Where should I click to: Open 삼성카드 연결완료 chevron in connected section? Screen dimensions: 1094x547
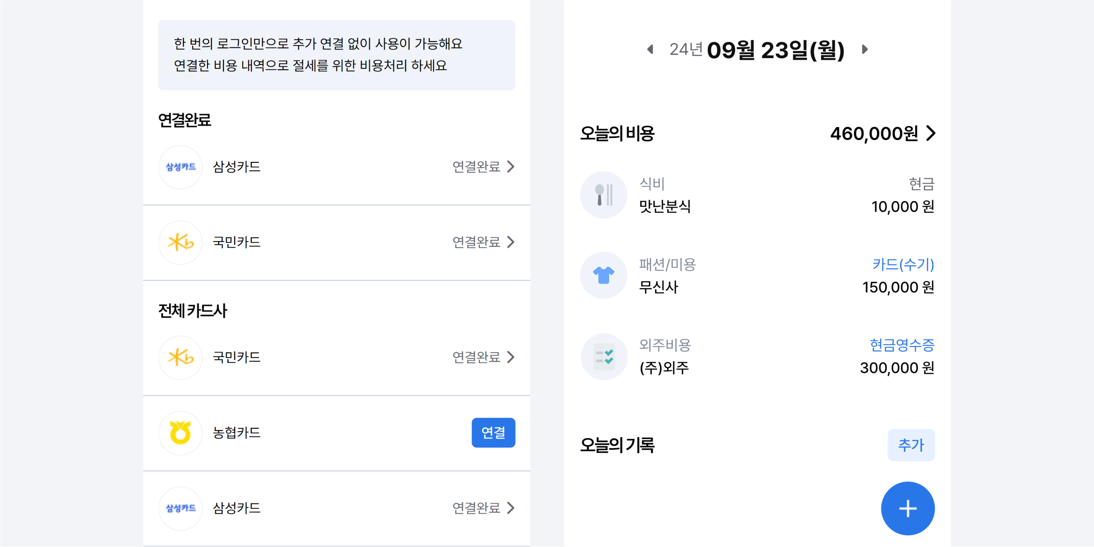(x=510, y=167)
